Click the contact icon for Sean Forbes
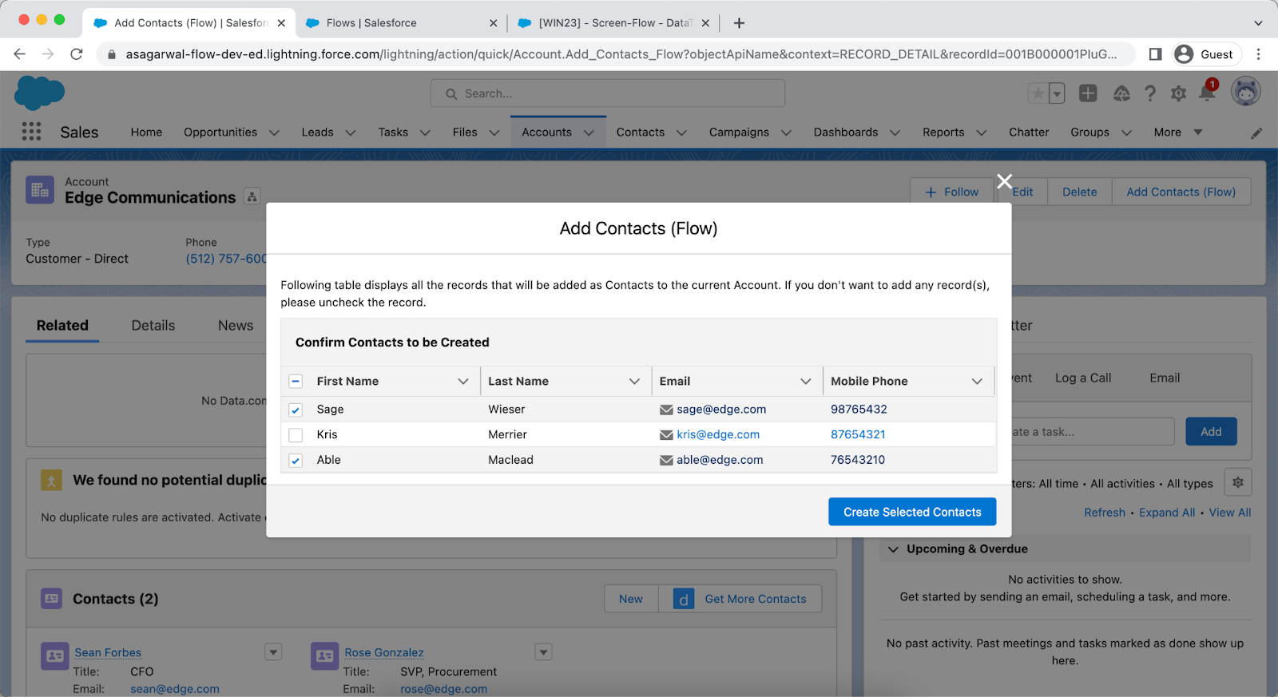The height and width of the screenshot is (697, 1278). coord(55,656)
